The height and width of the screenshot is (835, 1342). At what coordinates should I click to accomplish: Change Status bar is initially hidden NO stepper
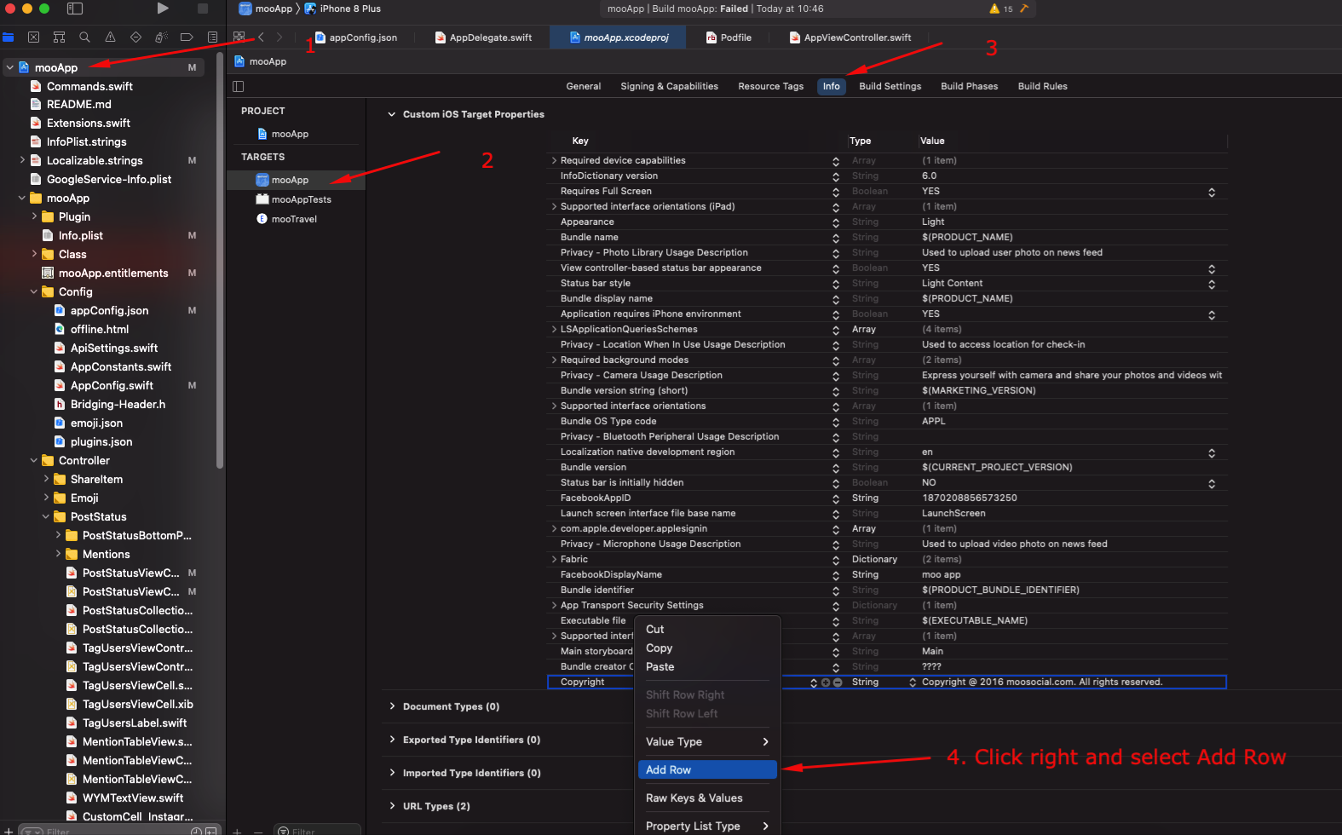pos(1212,483)
